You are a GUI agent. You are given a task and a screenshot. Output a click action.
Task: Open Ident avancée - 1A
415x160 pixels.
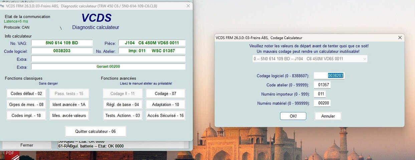pyautogui.click(x=69, y=104)
